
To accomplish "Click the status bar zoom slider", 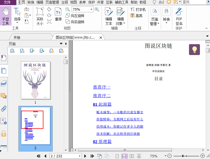I will click(x=186, y=156).
